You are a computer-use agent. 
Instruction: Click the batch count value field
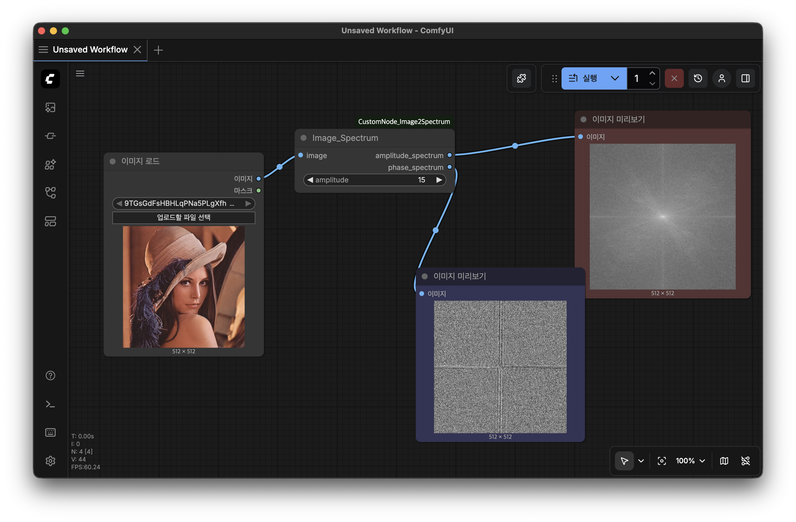point(637,78)
